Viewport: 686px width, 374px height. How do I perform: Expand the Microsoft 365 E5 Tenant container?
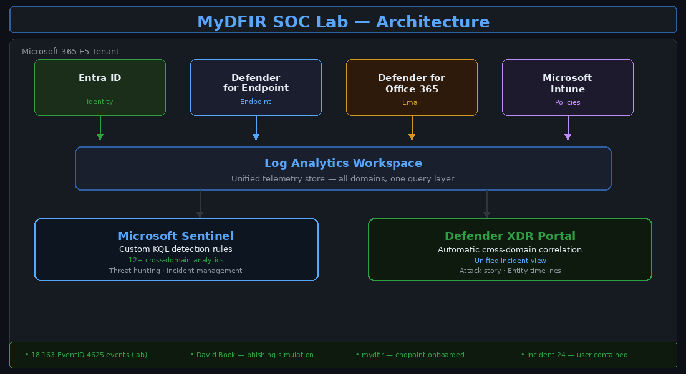(70, 51)
